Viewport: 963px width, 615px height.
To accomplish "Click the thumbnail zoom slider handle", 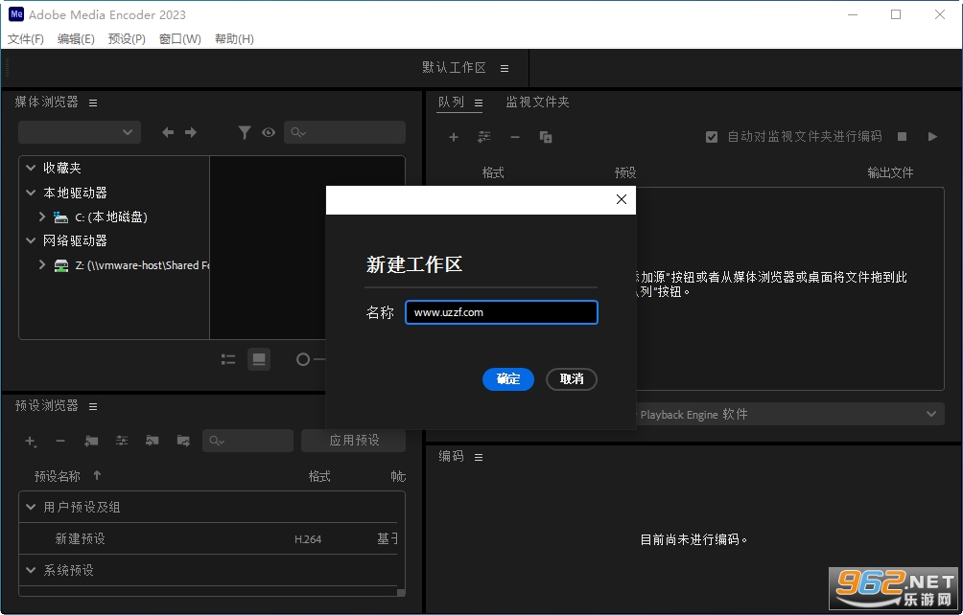I will (303, 359).
